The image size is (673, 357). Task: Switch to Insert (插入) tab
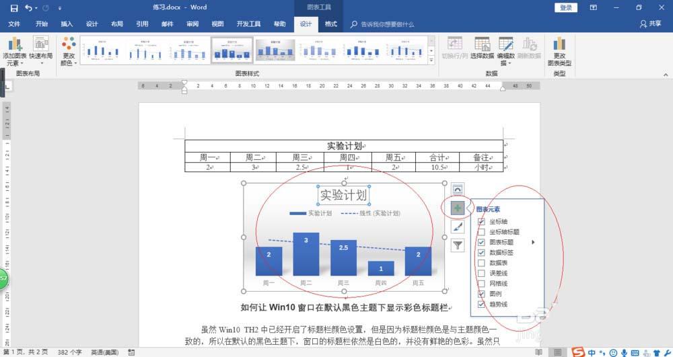[x=67, y=24]
